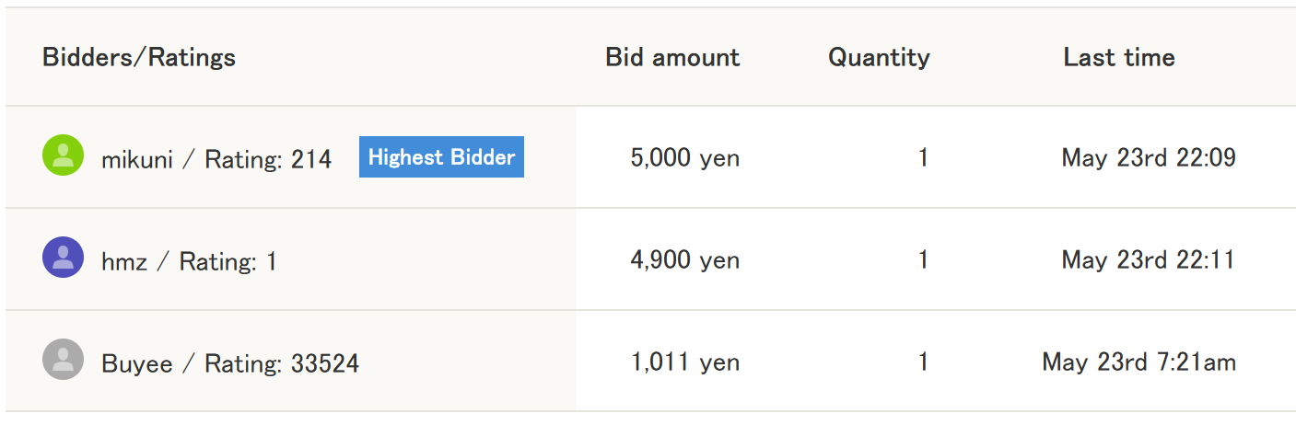The width and height of the screenshot is (1296, 425).
Task: Click hmz's purple avatar icon
Action: tap(63, 258)
